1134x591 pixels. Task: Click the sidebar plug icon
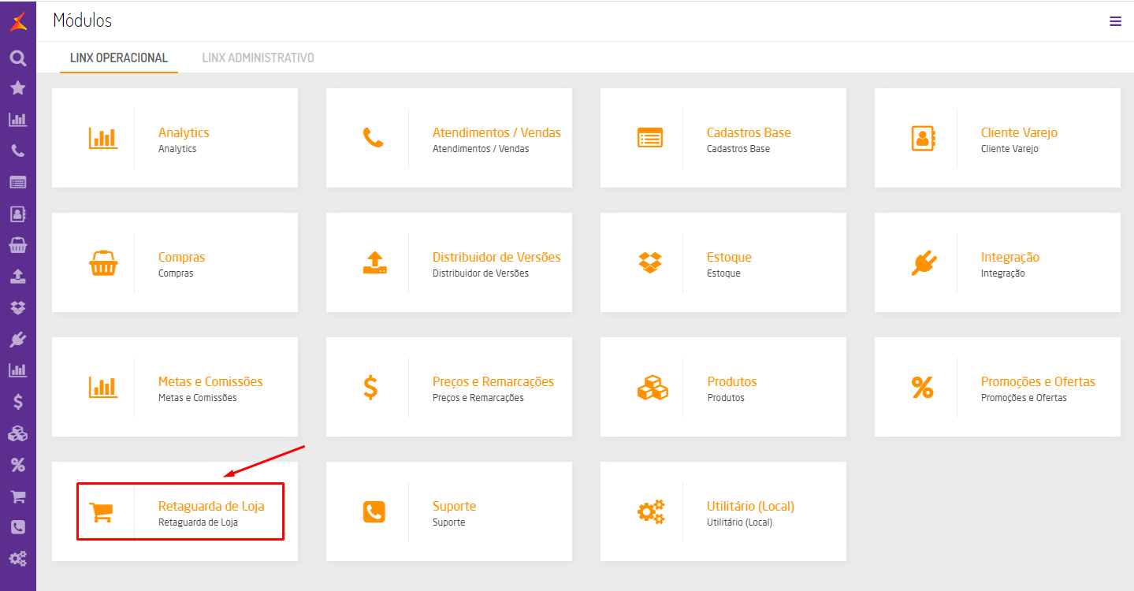click(x=17, y=340)
